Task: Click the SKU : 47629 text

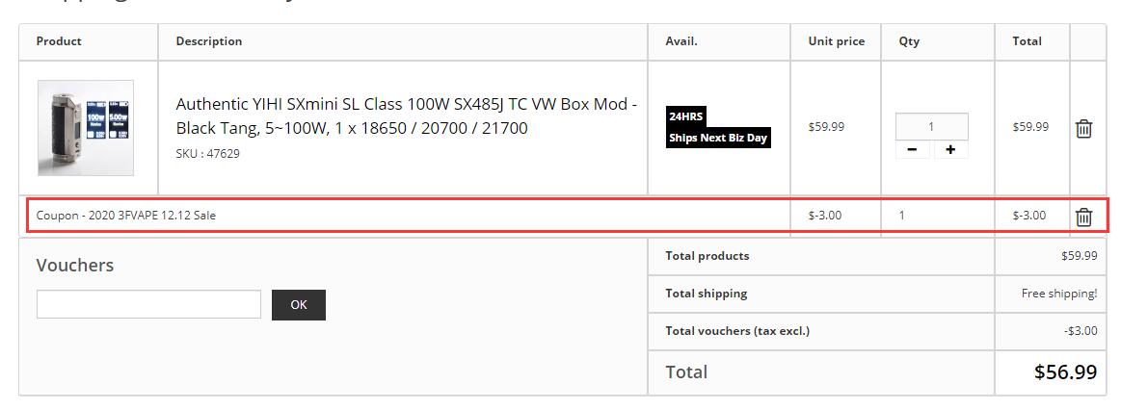Action: coord(208,154)
